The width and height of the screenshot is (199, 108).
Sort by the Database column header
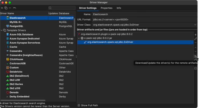coord(64,13)
